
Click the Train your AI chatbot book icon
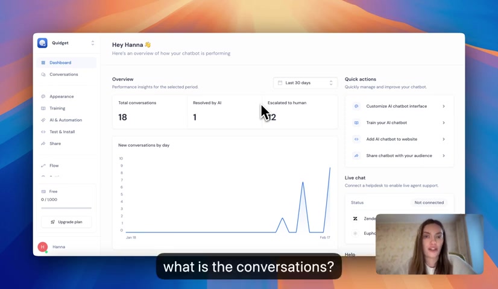(356, 123)
